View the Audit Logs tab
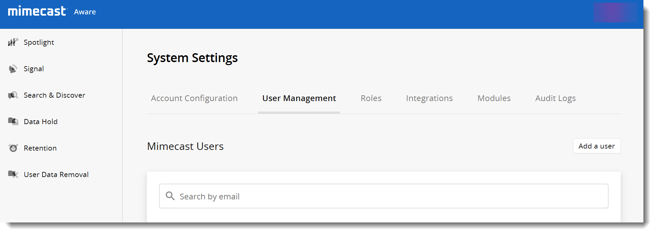This screenshot has height=234, width=655. [x=555, y=98]
